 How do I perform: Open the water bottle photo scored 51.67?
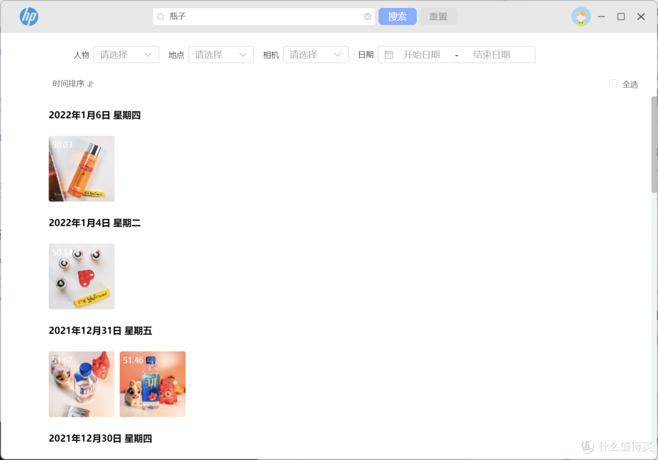(82, 384)
